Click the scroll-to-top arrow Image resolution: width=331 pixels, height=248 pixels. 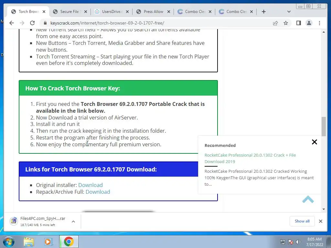308,199
